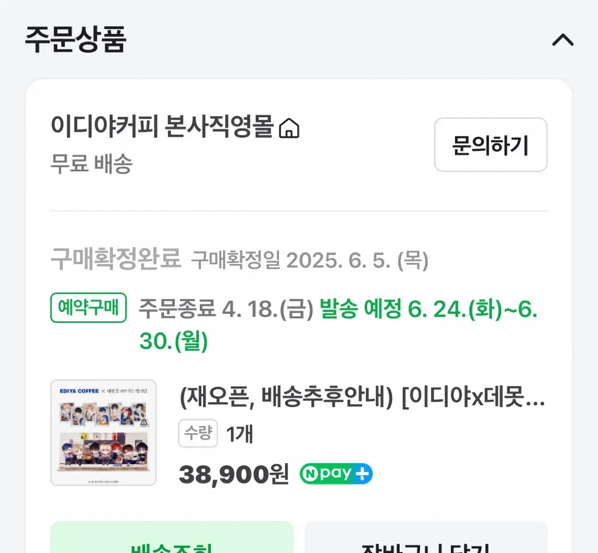
Task: Open the EDIYA COFFEE product thumbnail
Action: tap(104, 433)
